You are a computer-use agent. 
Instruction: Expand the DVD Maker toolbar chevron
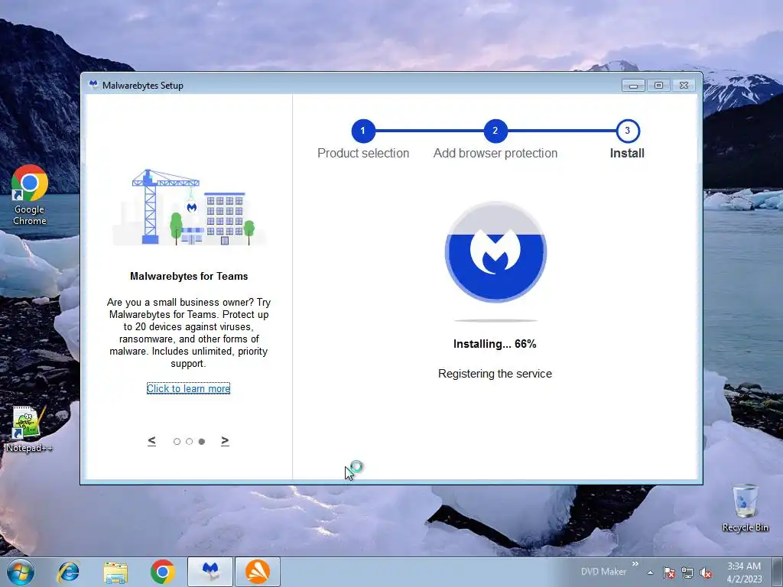pyautogui.click(x=635, y=564)
